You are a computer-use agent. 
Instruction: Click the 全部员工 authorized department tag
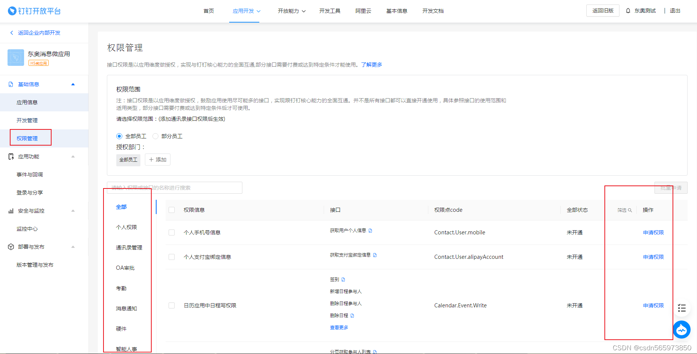pyautogui.click(x=128, y=160)
